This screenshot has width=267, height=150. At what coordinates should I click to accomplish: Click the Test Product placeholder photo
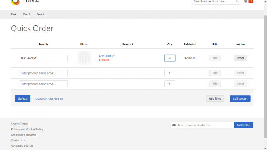tap(84, 57)
